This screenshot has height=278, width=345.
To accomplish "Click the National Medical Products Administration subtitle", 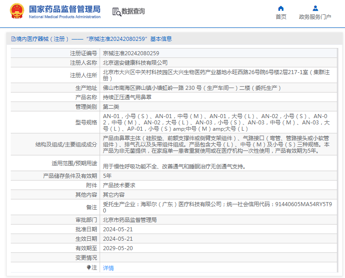I will click(65, 17).
